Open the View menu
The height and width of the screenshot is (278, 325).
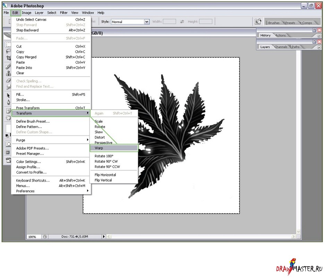point(75,12)
